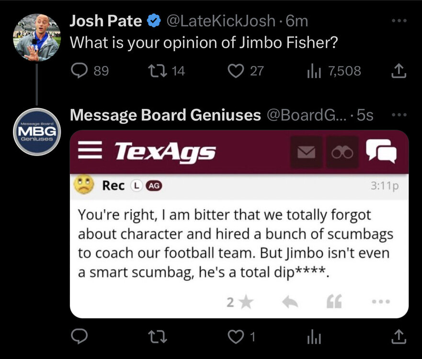The width and height of the screenshot is (422, 359).
Task: Like the Message Board Geniuses reply
Action: [x=235, y=337]
